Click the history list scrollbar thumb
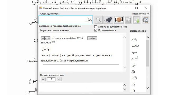The height and width of the screenshot is (95, 169). point(148,53)
